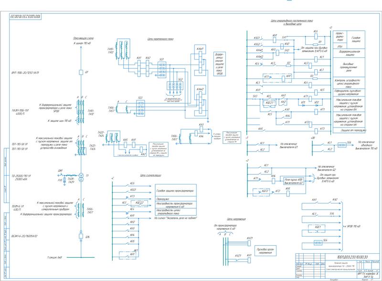This screenshot has height=281, width=382.
Task: Click the KAW2 relay block in AC circuits
Action: tap(200, 101)
